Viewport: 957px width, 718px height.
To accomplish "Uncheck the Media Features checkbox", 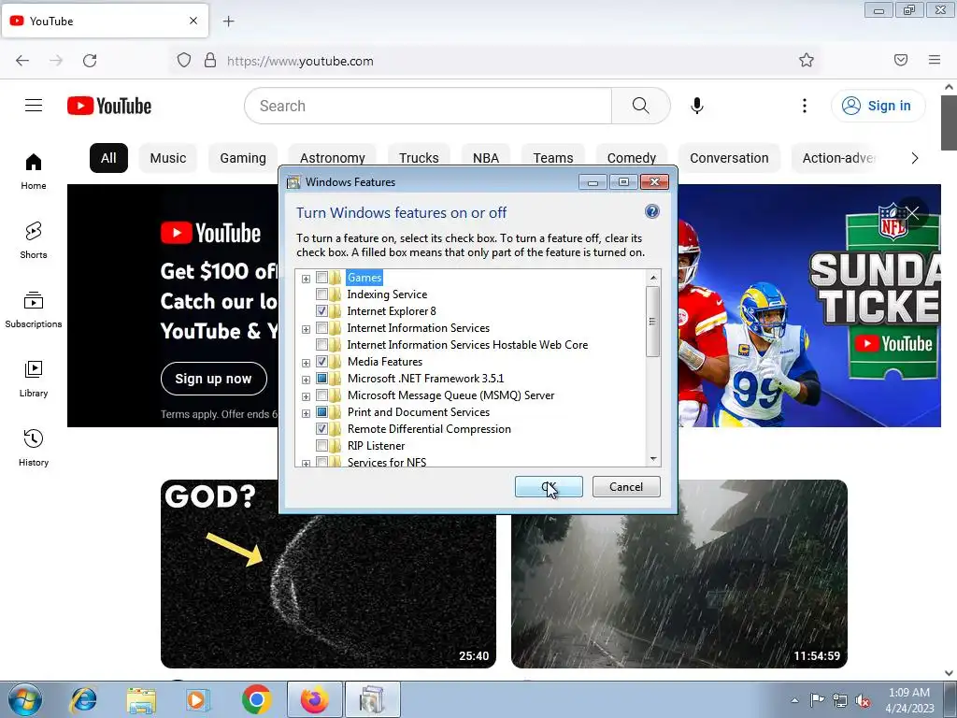I will [x=321, y=362].
